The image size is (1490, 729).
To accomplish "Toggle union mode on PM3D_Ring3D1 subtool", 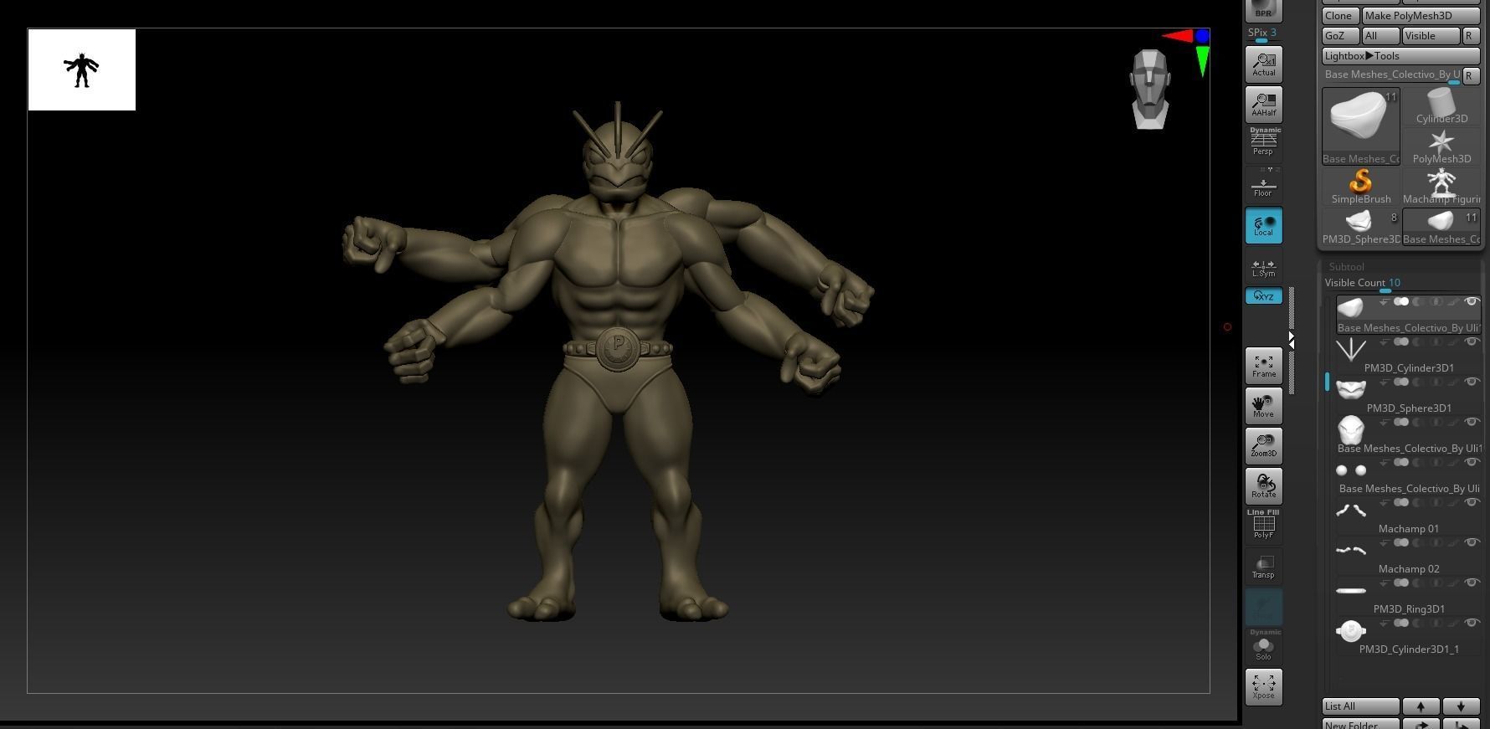I will coord(1400,583).
